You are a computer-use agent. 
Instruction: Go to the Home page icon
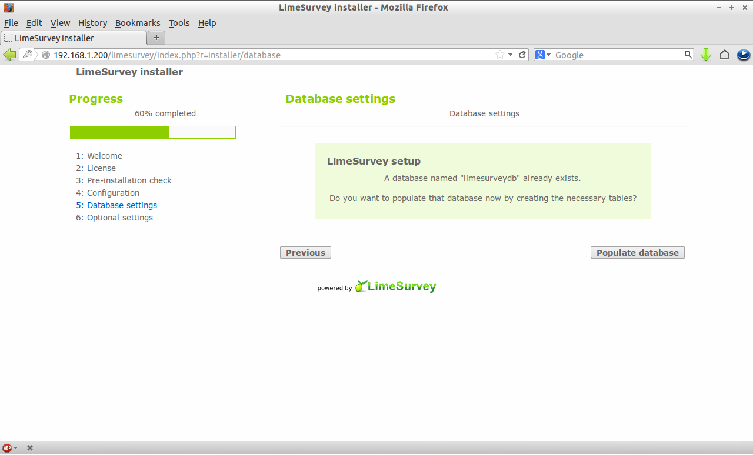pyautogui.click(x=725, y=55)
